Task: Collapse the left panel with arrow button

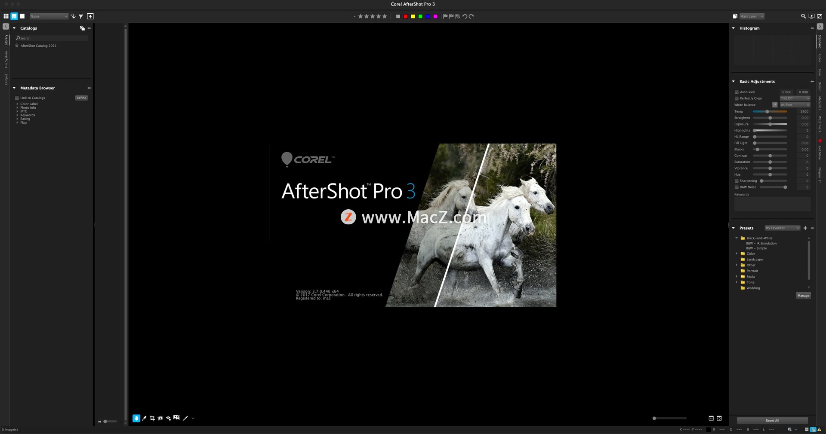Action: pyautogui.click(x=6, y=27)
